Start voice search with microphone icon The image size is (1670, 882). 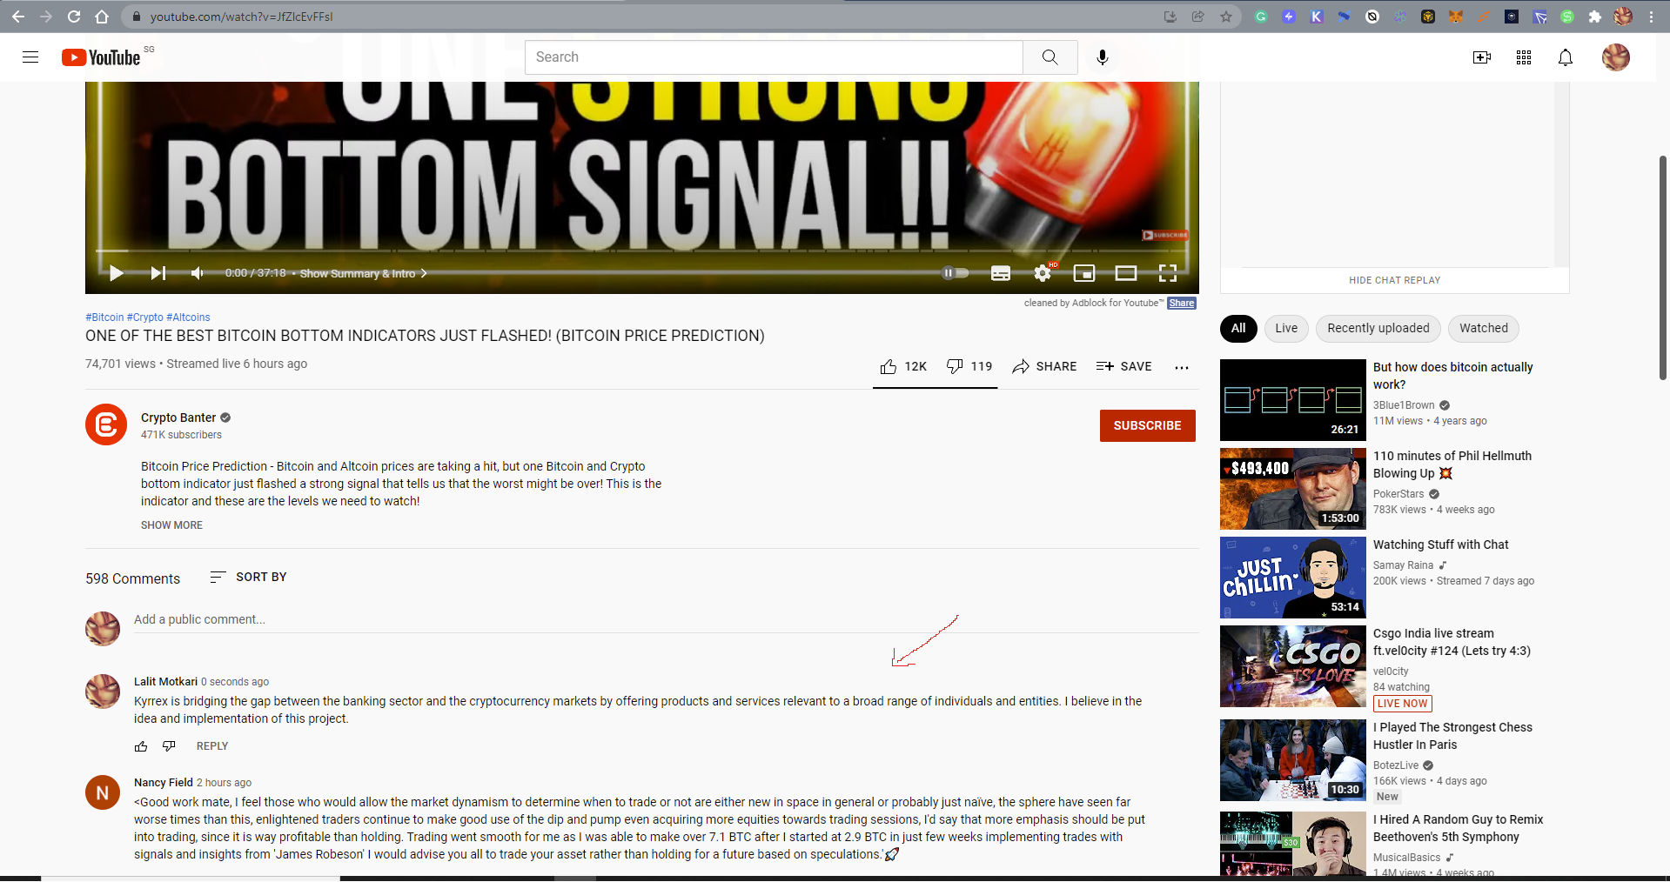(x=1103, y=57)
